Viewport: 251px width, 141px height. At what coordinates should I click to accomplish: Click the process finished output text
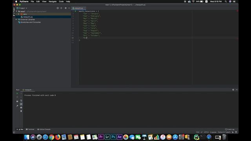click(40, 95)
